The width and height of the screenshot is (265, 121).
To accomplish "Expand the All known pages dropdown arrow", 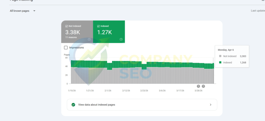I will pyautogui.click(x=34, y=11).
